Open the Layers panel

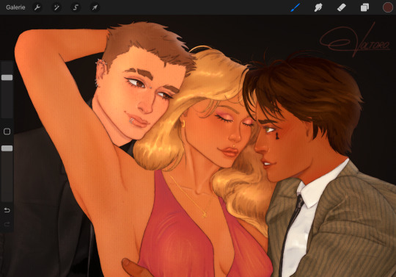click(364, 7)
